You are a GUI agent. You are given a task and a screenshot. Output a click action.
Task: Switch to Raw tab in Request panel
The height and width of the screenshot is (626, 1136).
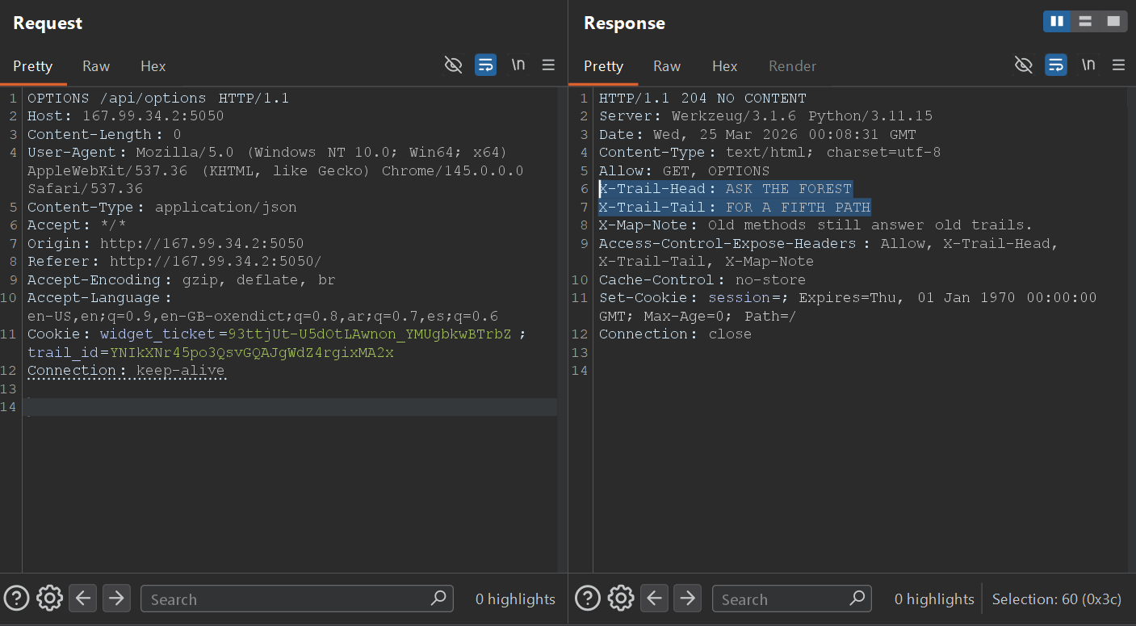click(x=96, y=66)
